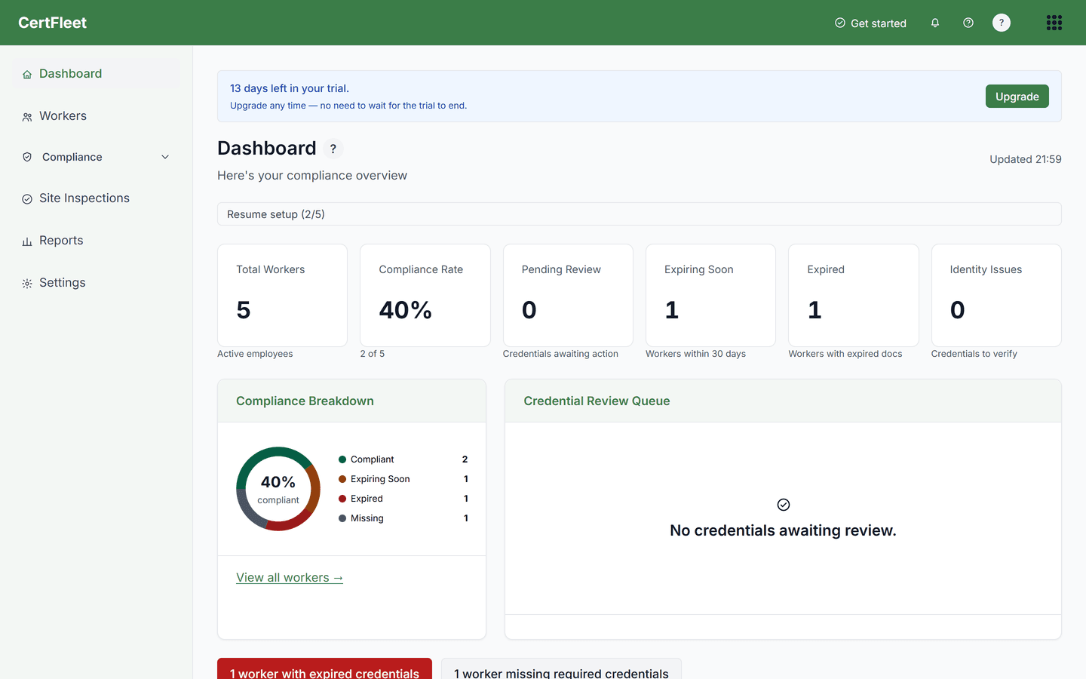The image size is (1086, 679).
Task: Click the Updated 21:59 timestamp
Action: (1026, 159)
